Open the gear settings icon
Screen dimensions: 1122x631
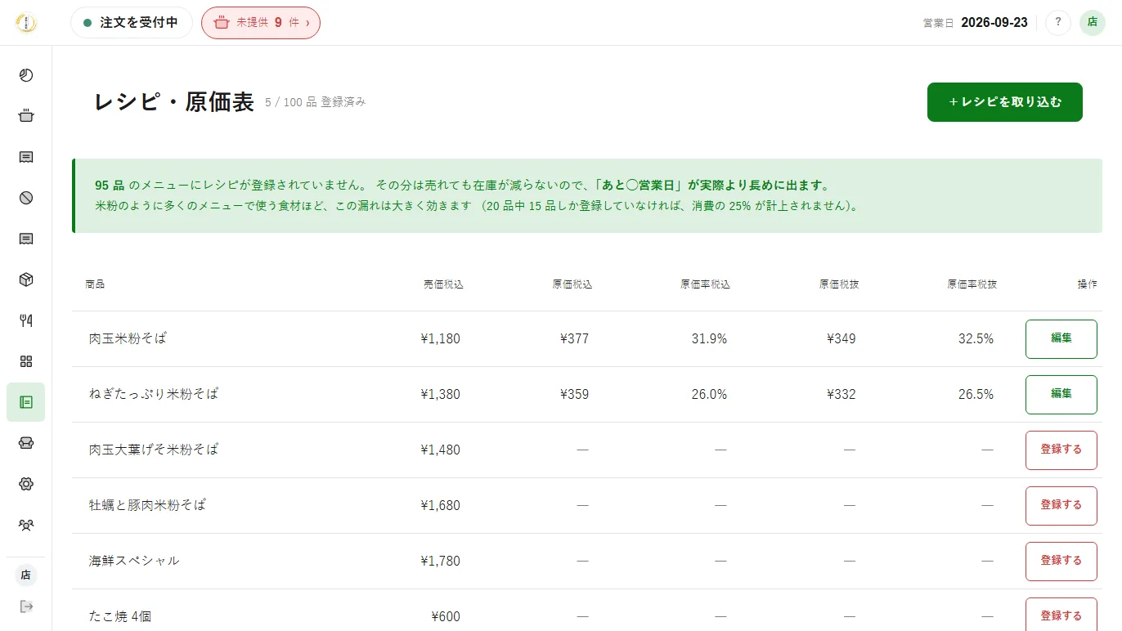[x=26, y=484]
